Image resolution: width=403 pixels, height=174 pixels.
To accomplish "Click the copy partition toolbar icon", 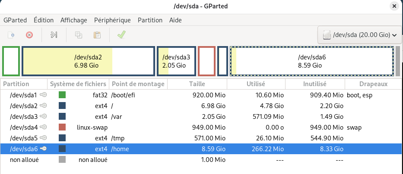I will click(79, 34).
